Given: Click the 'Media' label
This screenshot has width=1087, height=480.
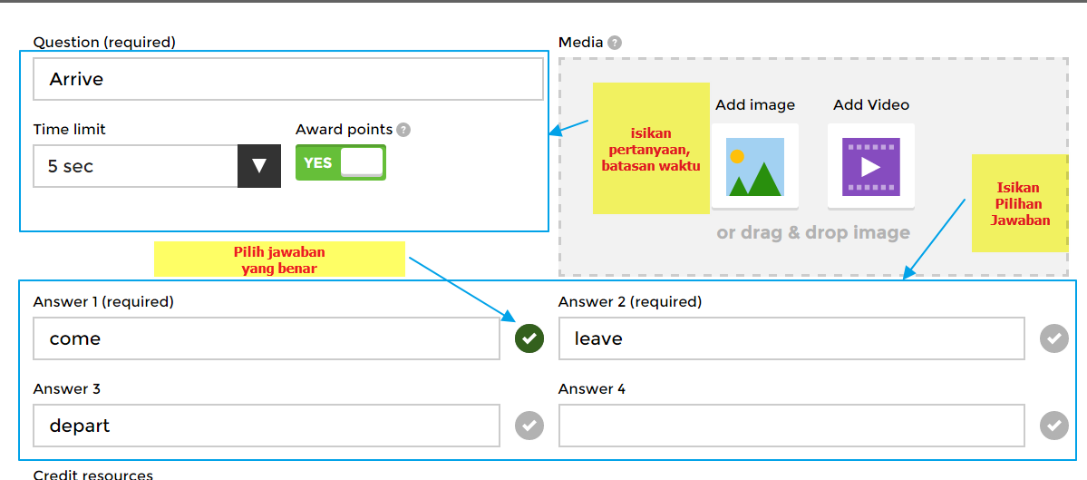Looking at the screenshot, I should (580, 43).
